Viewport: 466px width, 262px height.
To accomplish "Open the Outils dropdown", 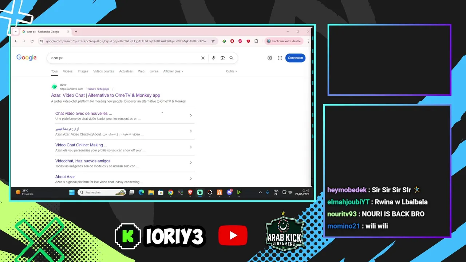I will 232,71.
